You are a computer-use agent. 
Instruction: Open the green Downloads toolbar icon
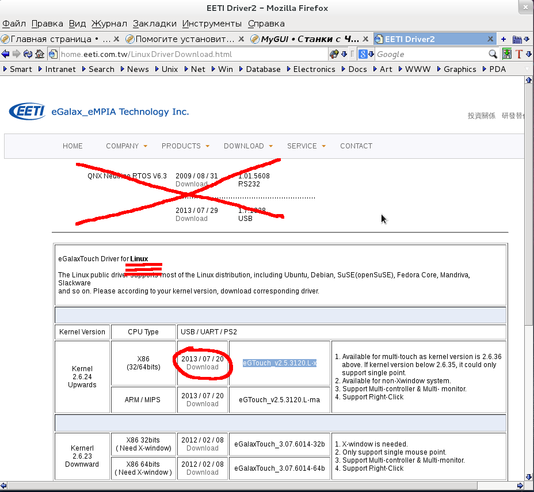[507, 54]
